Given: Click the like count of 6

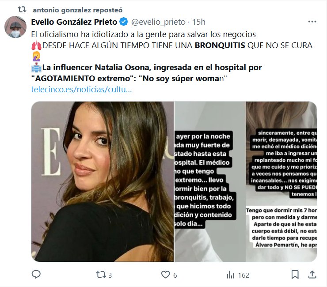Looking at the screenshot, I should [175, 275].
